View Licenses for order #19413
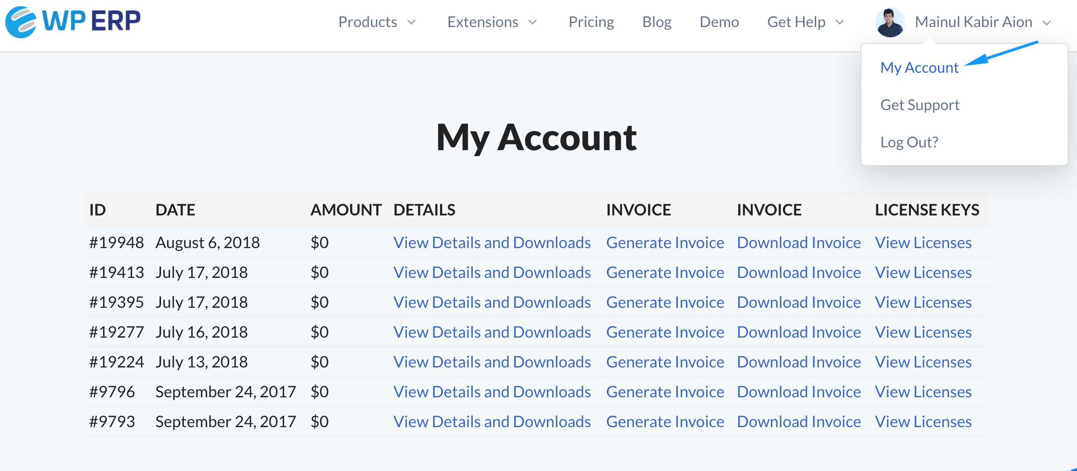Screen dimensions: 1077x471 coord(923,272)
